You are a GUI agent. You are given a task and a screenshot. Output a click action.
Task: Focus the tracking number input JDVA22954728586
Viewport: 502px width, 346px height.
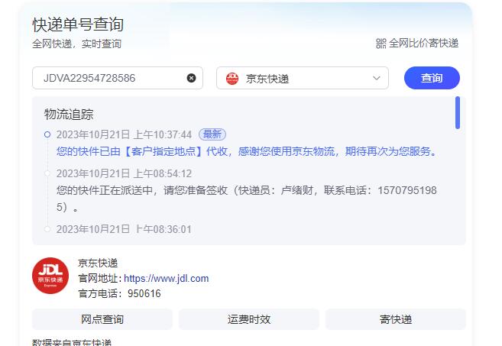[117, 78]
